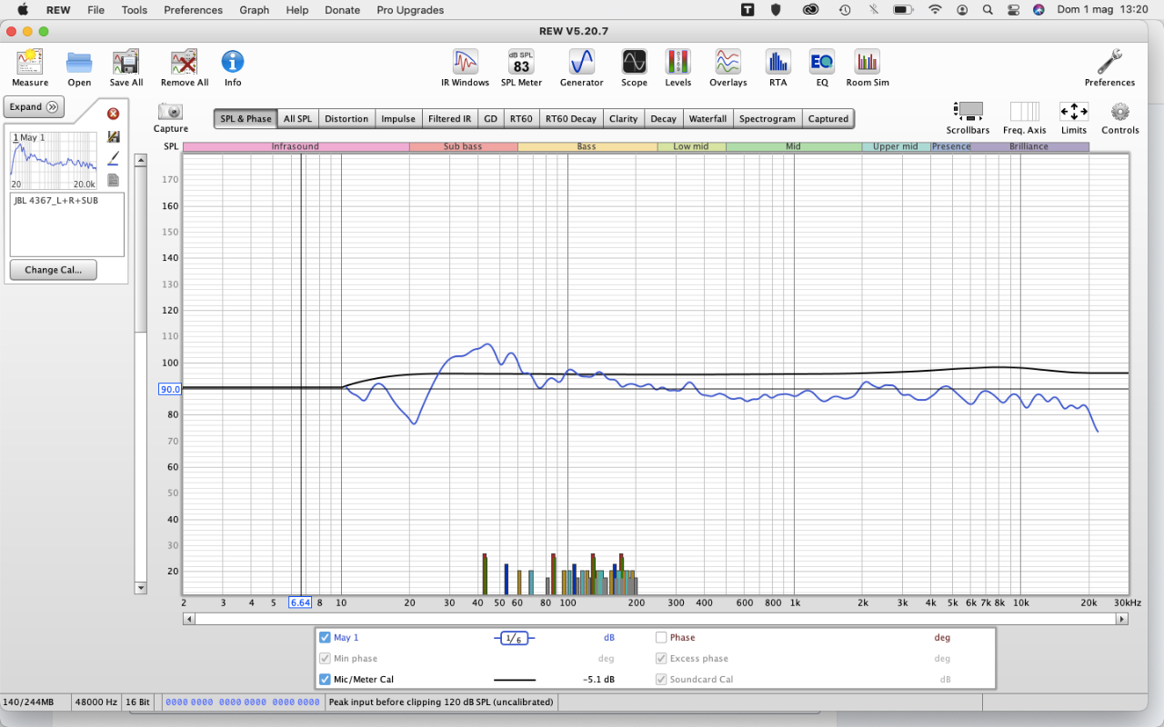
Task: Open graph Controls gear
Action: pos(1120,117)
